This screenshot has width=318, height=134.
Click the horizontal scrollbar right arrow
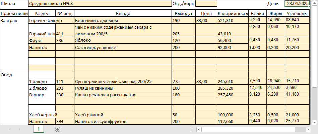point(309,129)
